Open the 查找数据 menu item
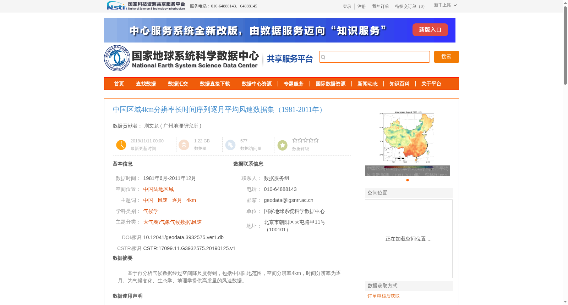Image resolution: width=568 pixels, height=305 pixels. click(146, 84)
